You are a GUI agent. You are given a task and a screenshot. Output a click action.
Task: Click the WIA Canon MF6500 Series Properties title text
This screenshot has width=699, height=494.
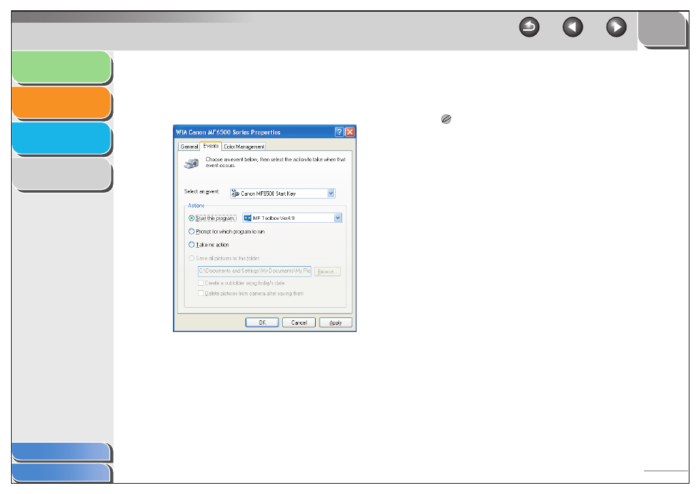tap(229, 133)
